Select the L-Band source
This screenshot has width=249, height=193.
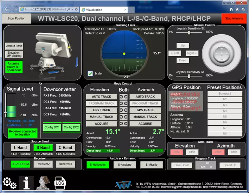[20, 148]
